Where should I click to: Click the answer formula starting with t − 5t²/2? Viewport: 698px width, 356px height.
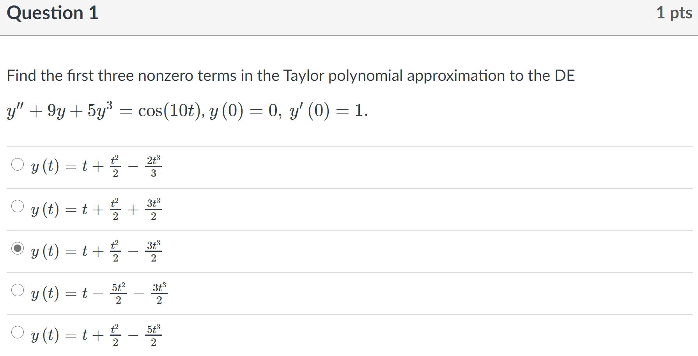(99, 293)
